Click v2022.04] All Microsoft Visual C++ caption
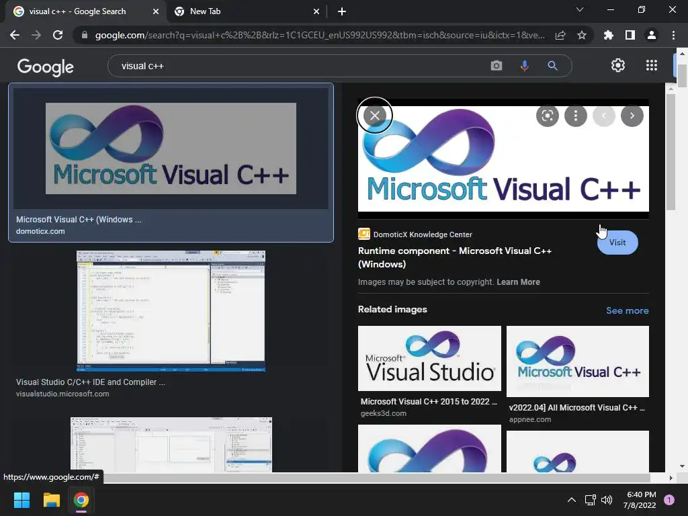The height and width of the screenshot is (516, 688). [x=577, y=408]
